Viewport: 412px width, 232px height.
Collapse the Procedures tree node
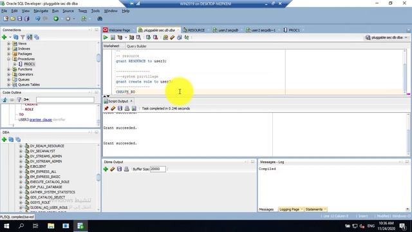8,59
